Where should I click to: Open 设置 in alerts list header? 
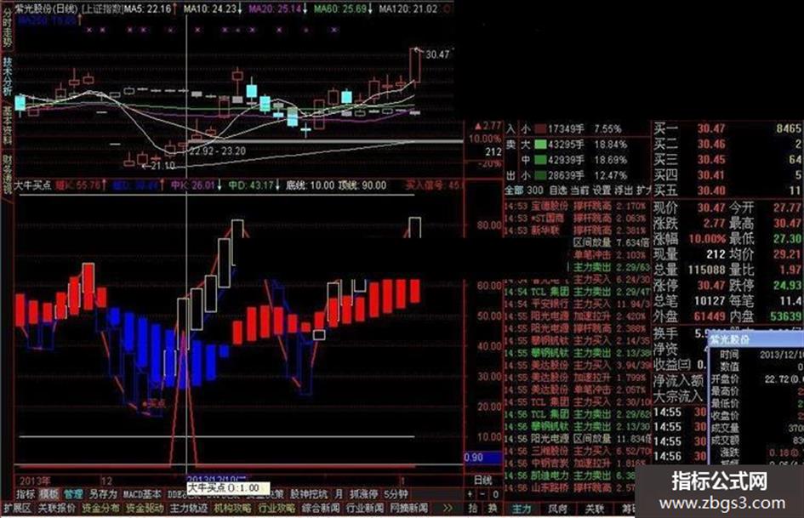click(602, 190)
